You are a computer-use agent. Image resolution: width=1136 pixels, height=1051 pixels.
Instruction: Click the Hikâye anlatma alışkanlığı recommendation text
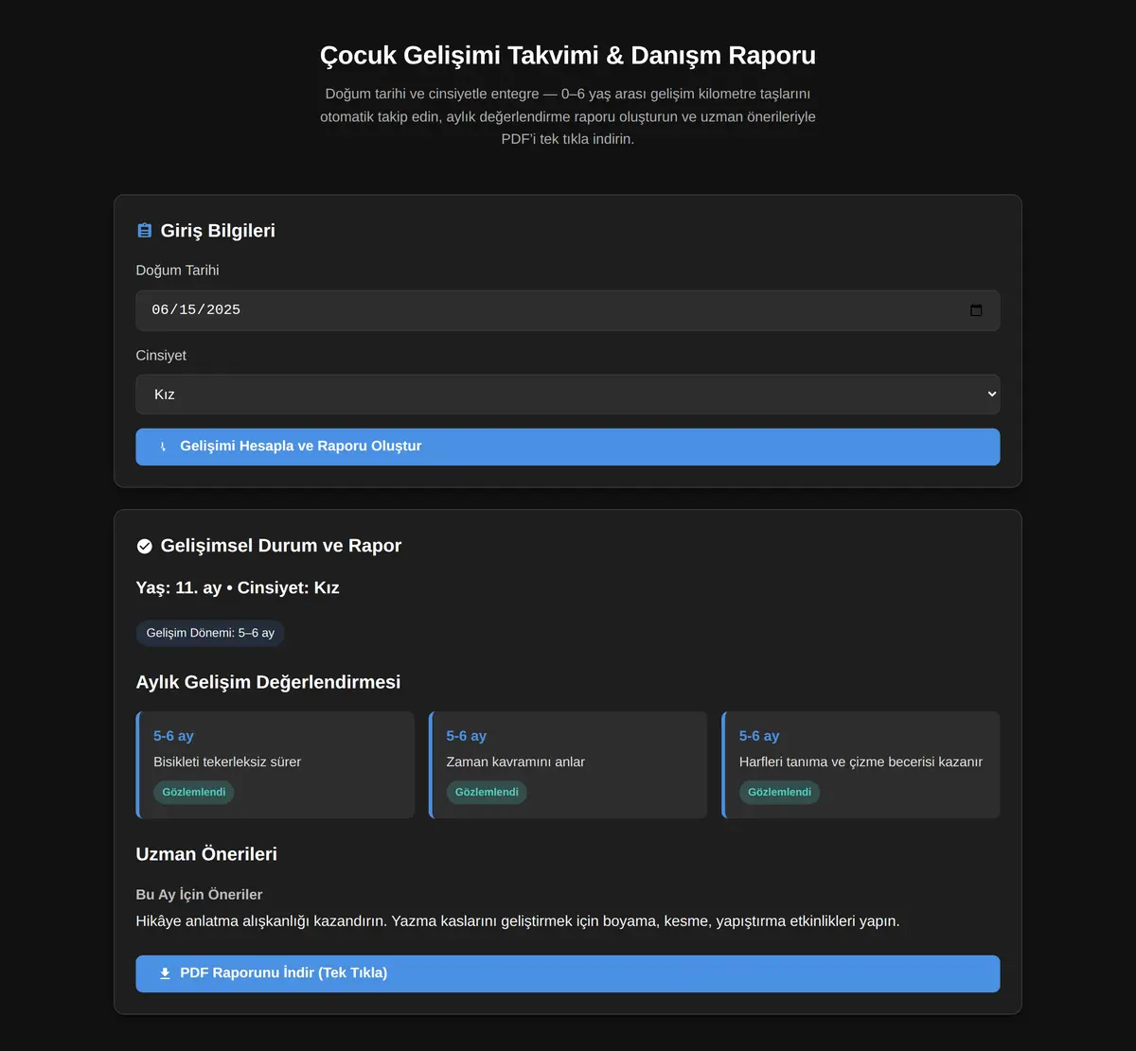[518, 920]
